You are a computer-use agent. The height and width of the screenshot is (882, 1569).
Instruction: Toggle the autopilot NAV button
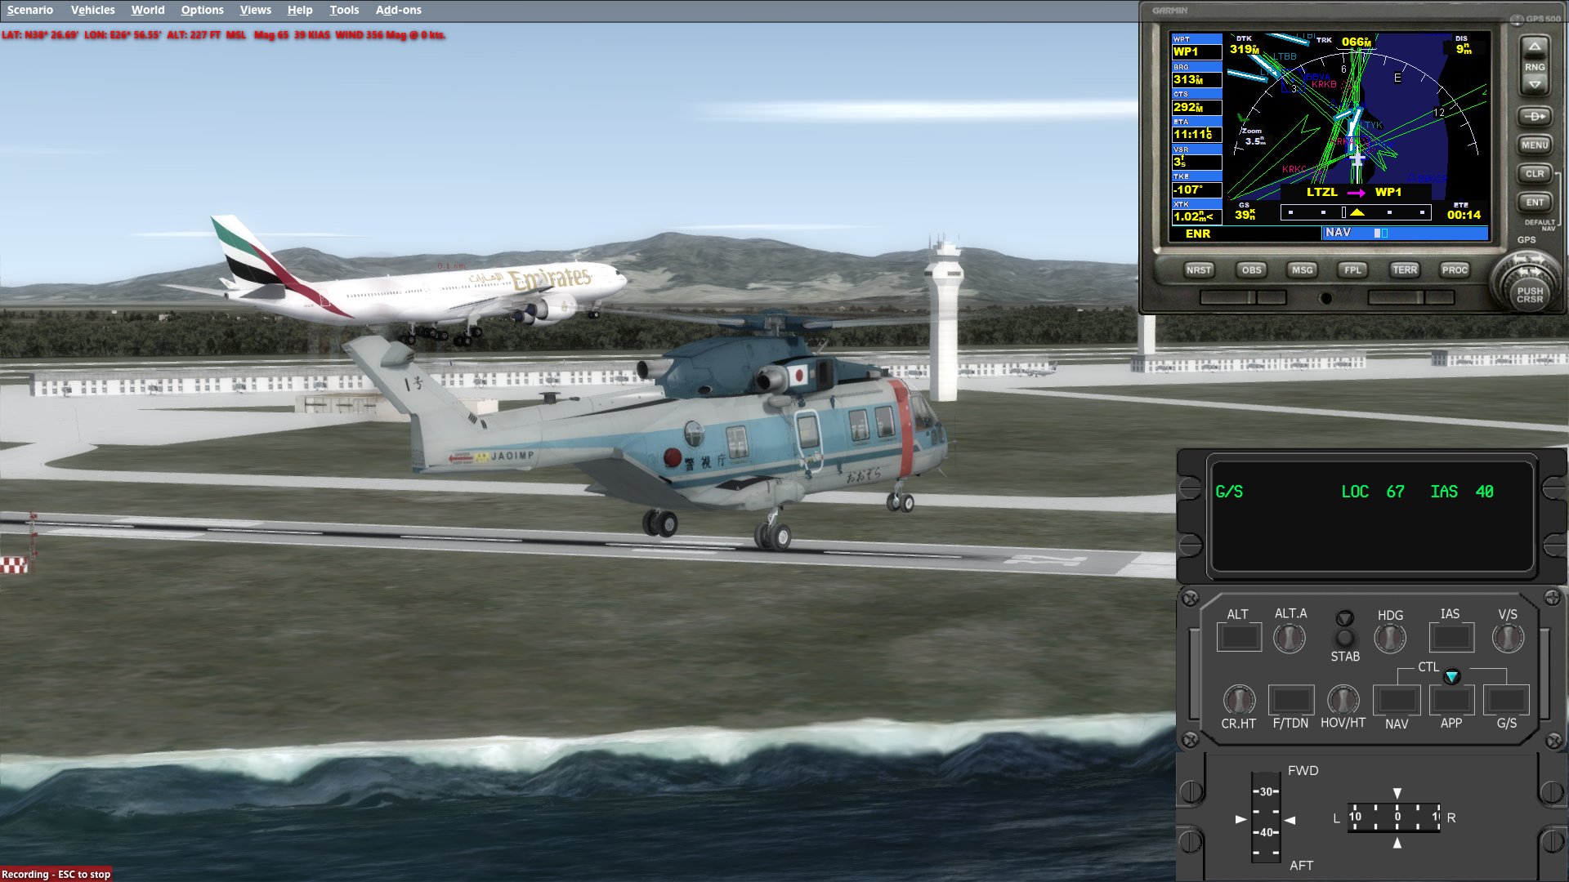point(1397,700)
